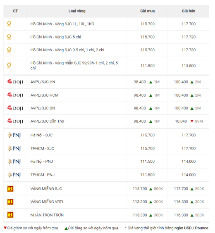Image resolution: width=215 pixels, height=233 pixels.
Task: Click buy price 111.500 in Vàng nhẫn SJC row
Action: click(x=148, y=66)
